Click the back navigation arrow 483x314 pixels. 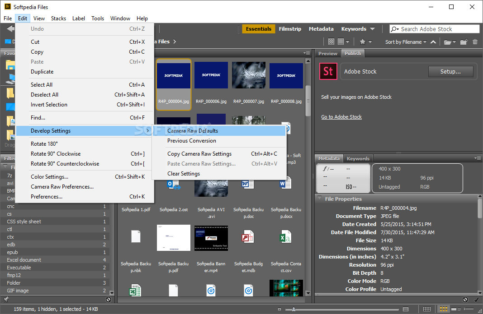pos(10,28)
